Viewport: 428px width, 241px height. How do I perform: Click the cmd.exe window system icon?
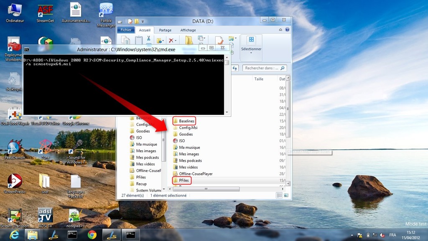click(x=26, y=49)
